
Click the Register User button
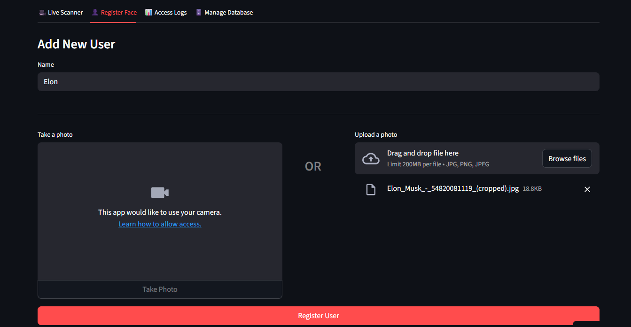pos(319,316)
